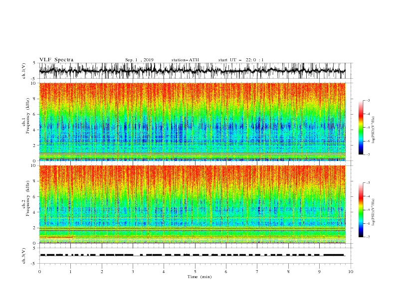This screenshot has height=305, width=395.
Task: Click the 'ch.1(V)' axis label
Action: (24, 71)
